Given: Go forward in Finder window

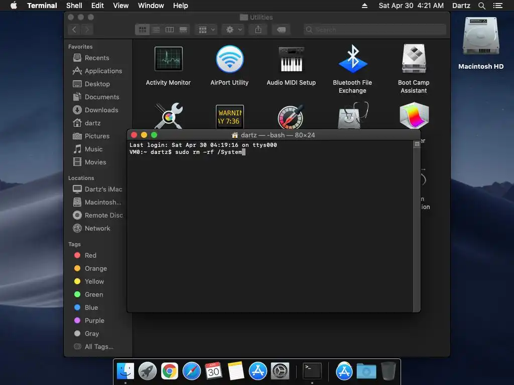Looking at the screenshot, I should point(87,30).
